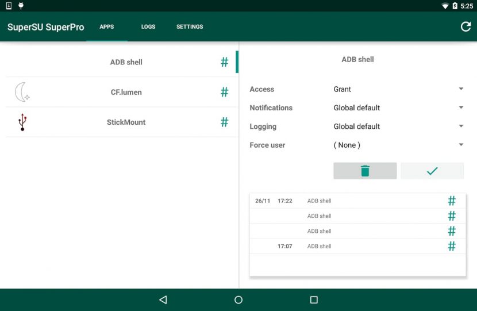Image resolution: width=477 pixels, height=311 pixels.
Task: Tap hash icon on 17:22 log entry
Action: tap(452, 201)
